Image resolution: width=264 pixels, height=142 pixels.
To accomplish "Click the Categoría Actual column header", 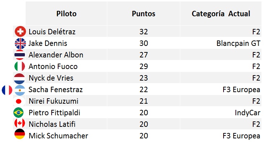I will tap(221, 13).
